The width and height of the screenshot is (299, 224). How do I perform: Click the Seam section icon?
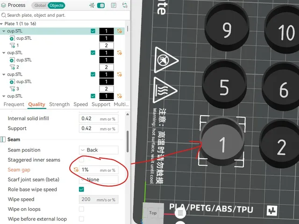click(3, 140)
